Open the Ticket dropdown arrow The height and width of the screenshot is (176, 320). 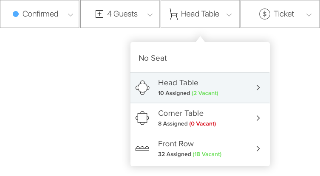(309, 15)
